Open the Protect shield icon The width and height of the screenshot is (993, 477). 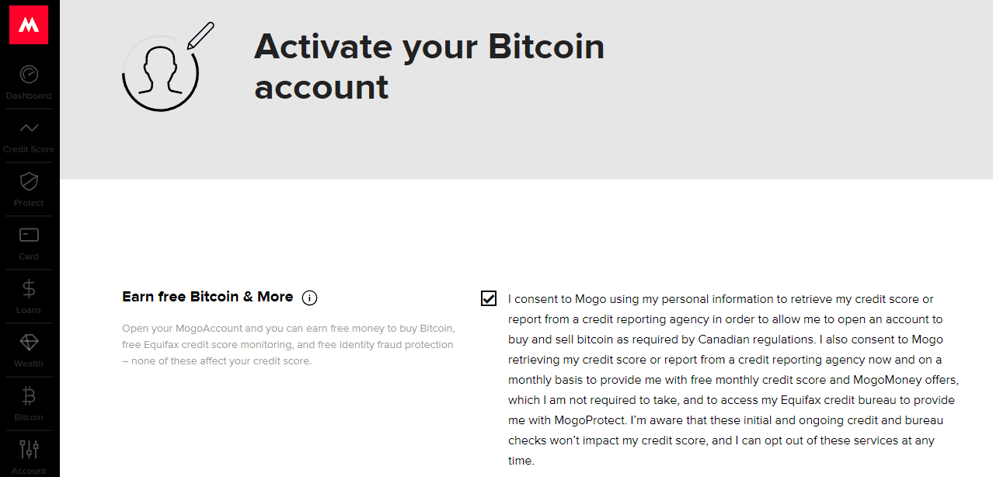29,182
